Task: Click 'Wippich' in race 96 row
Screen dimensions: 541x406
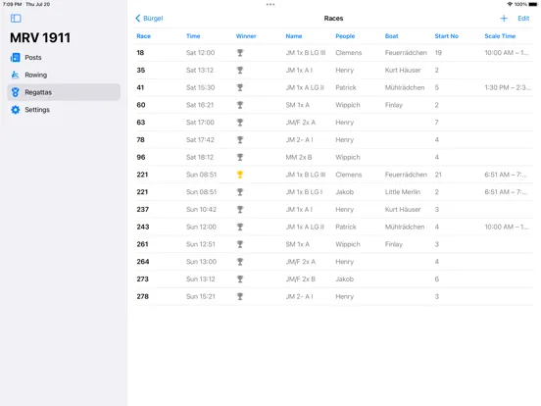Action: pyautogui.click(x=348, y=157)
